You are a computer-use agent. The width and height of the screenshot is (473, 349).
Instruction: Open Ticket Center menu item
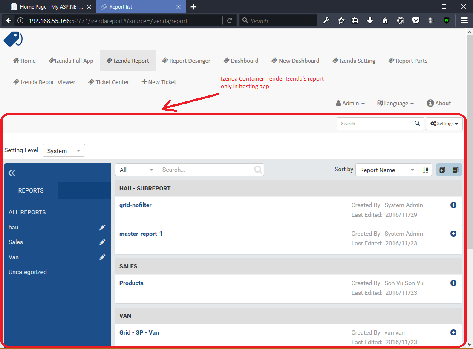109,82
